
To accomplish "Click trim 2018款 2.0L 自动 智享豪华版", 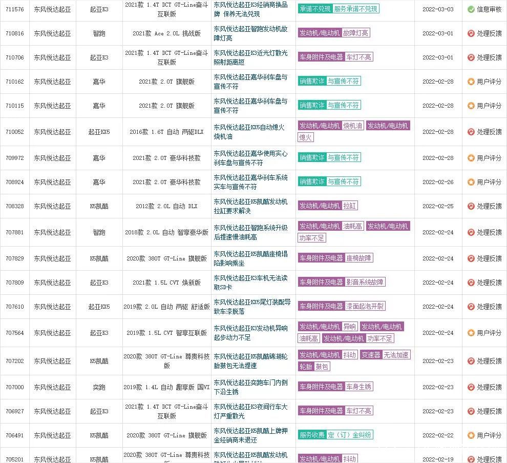I will [x=166, y=232].
